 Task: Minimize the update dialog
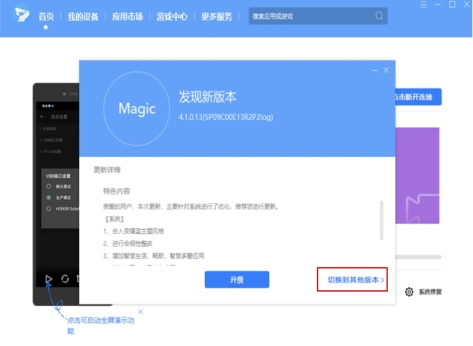click(375, 70)
